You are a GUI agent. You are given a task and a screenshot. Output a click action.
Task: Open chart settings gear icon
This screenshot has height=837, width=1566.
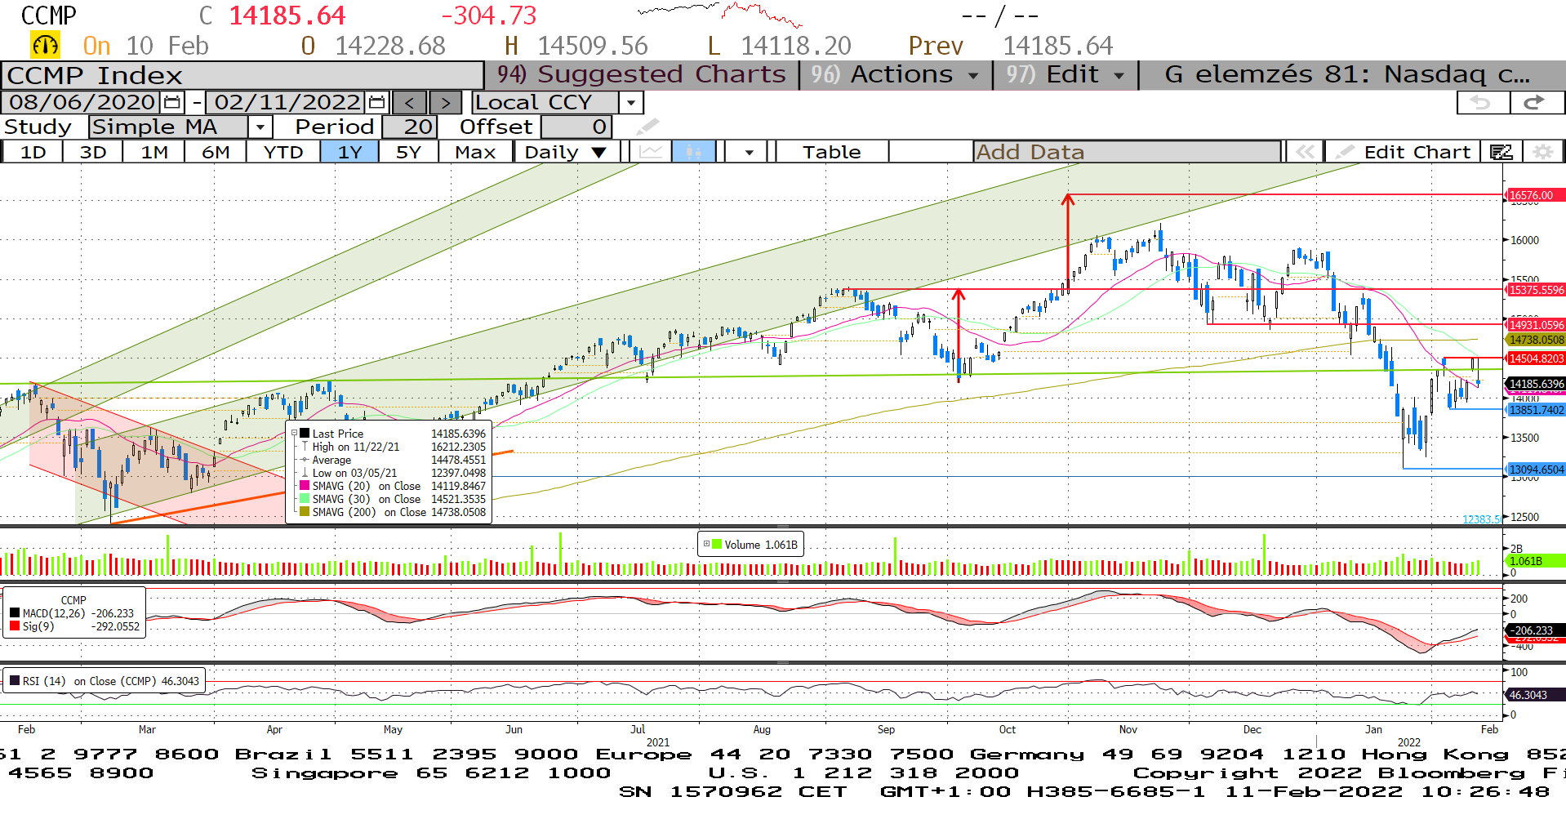click(1542, 152)
